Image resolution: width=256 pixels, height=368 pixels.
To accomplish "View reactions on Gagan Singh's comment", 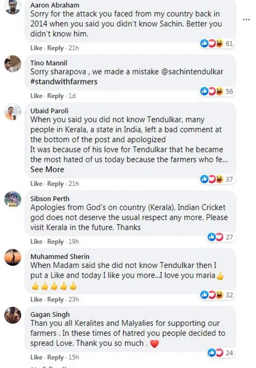I will pos(220,353).
